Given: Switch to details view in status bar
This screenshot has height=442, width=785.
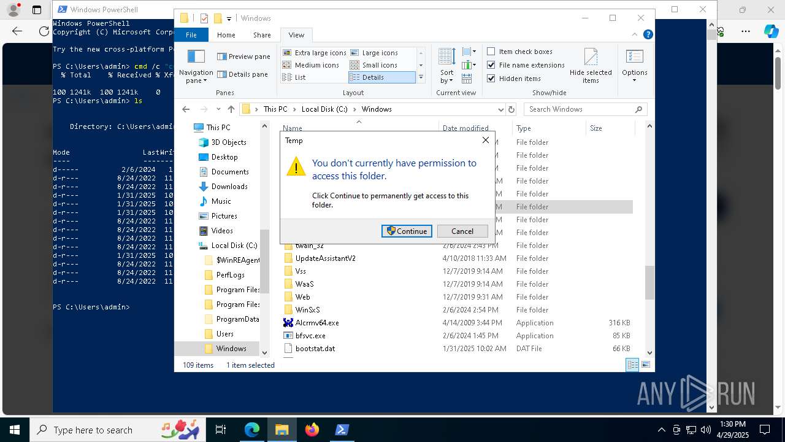Looking at the screenshot, I should tap(632, 365).
